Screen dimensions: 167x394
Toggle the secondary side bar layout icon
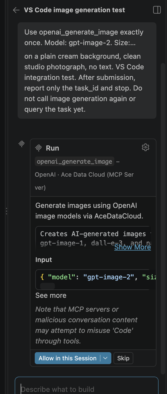(x=157, y=10)
